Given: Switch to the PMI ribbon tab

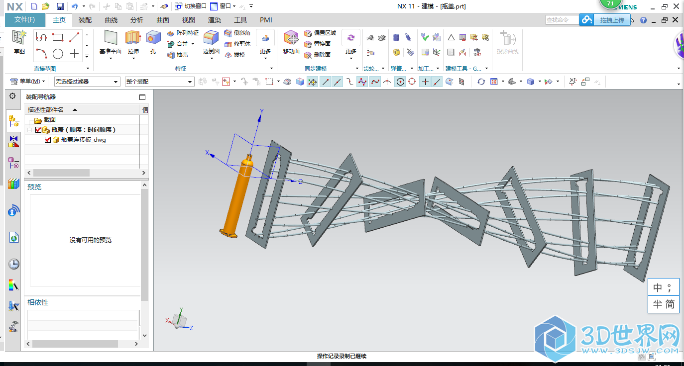Looking at the screenshot, I should point(266,20).
